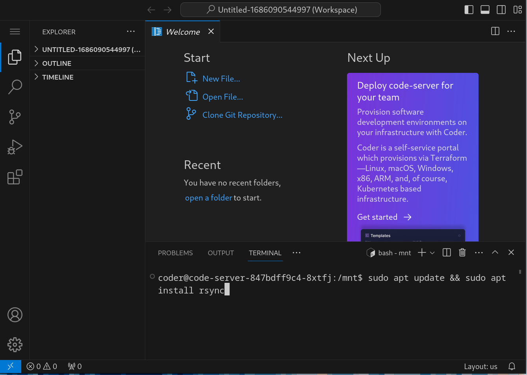Close the Welcome tab
The width and height of the screenshot is (527, 375).
click(x=211, y=32)
